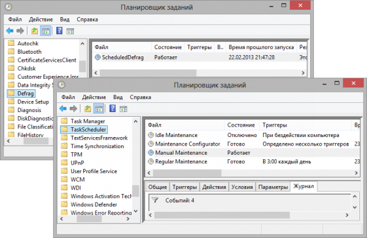This screenshot has height=238, width=367.
Task: Close the front Планировщик заданий window
Action: 353,83
